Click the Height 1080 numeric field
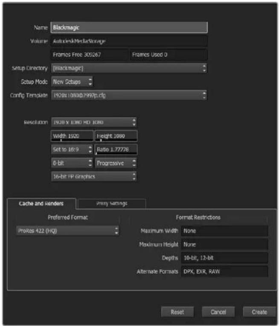Screen dimensions: 279x326 point(116,136)
